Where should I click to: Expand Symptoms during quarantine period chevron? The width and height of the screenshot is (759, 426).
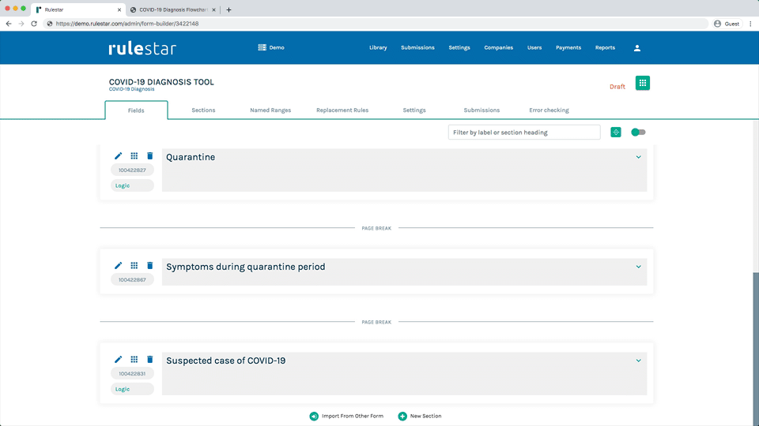pos(639,267)
